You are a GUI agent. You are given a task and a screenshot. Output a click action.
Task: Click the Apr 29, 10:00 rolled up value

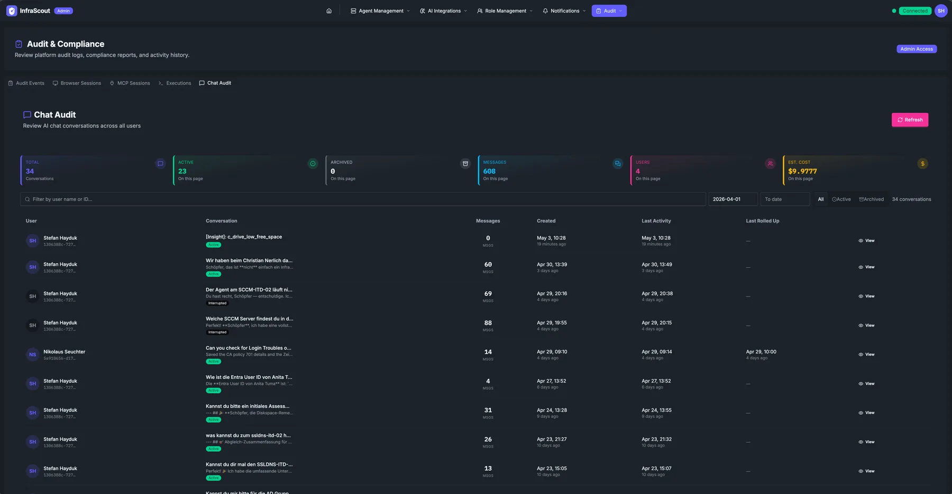click(761, 352)
